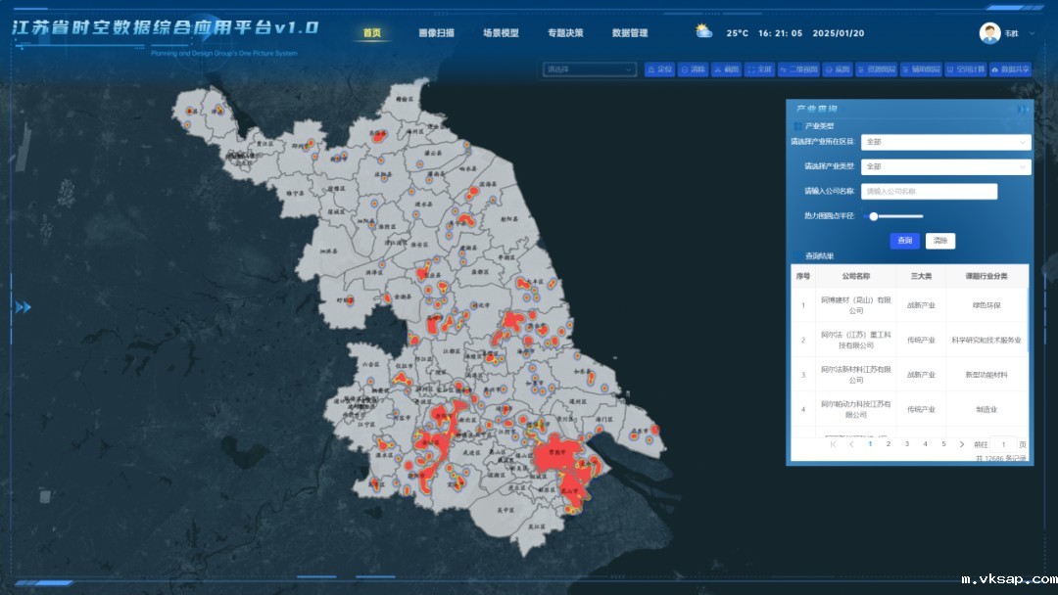Adjust the 热力图圆点半径 slider
The image size is (1058, 595).
tap(873, 216)
